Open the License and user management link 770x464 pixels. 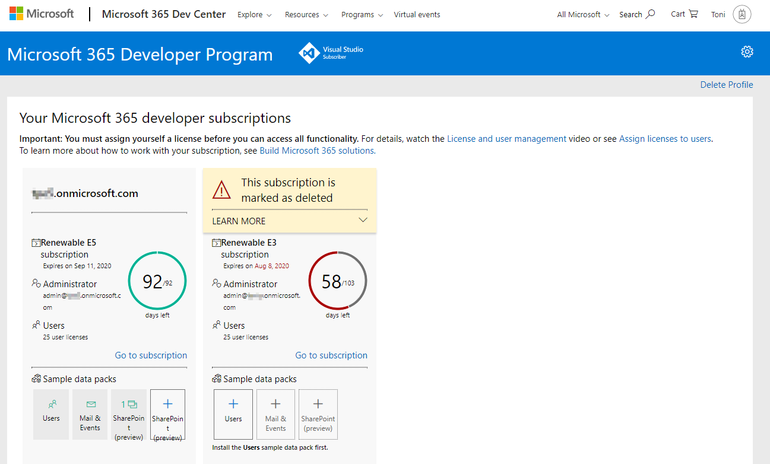coord(506,139)
